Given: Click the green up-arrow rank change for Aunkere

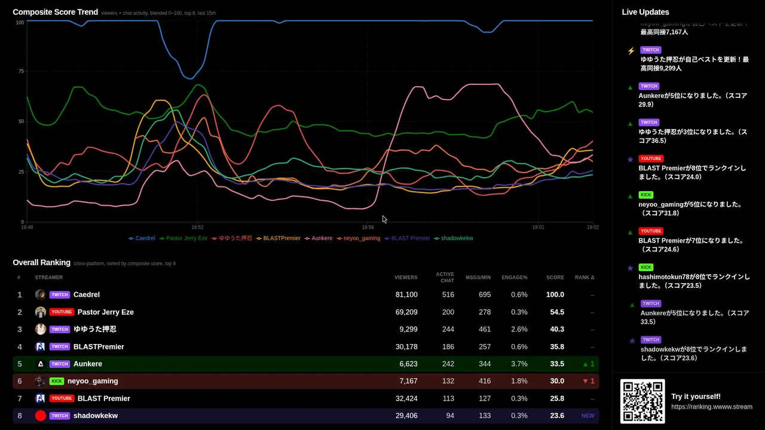Looking at the screenshot, I should [x=588, y=364].
